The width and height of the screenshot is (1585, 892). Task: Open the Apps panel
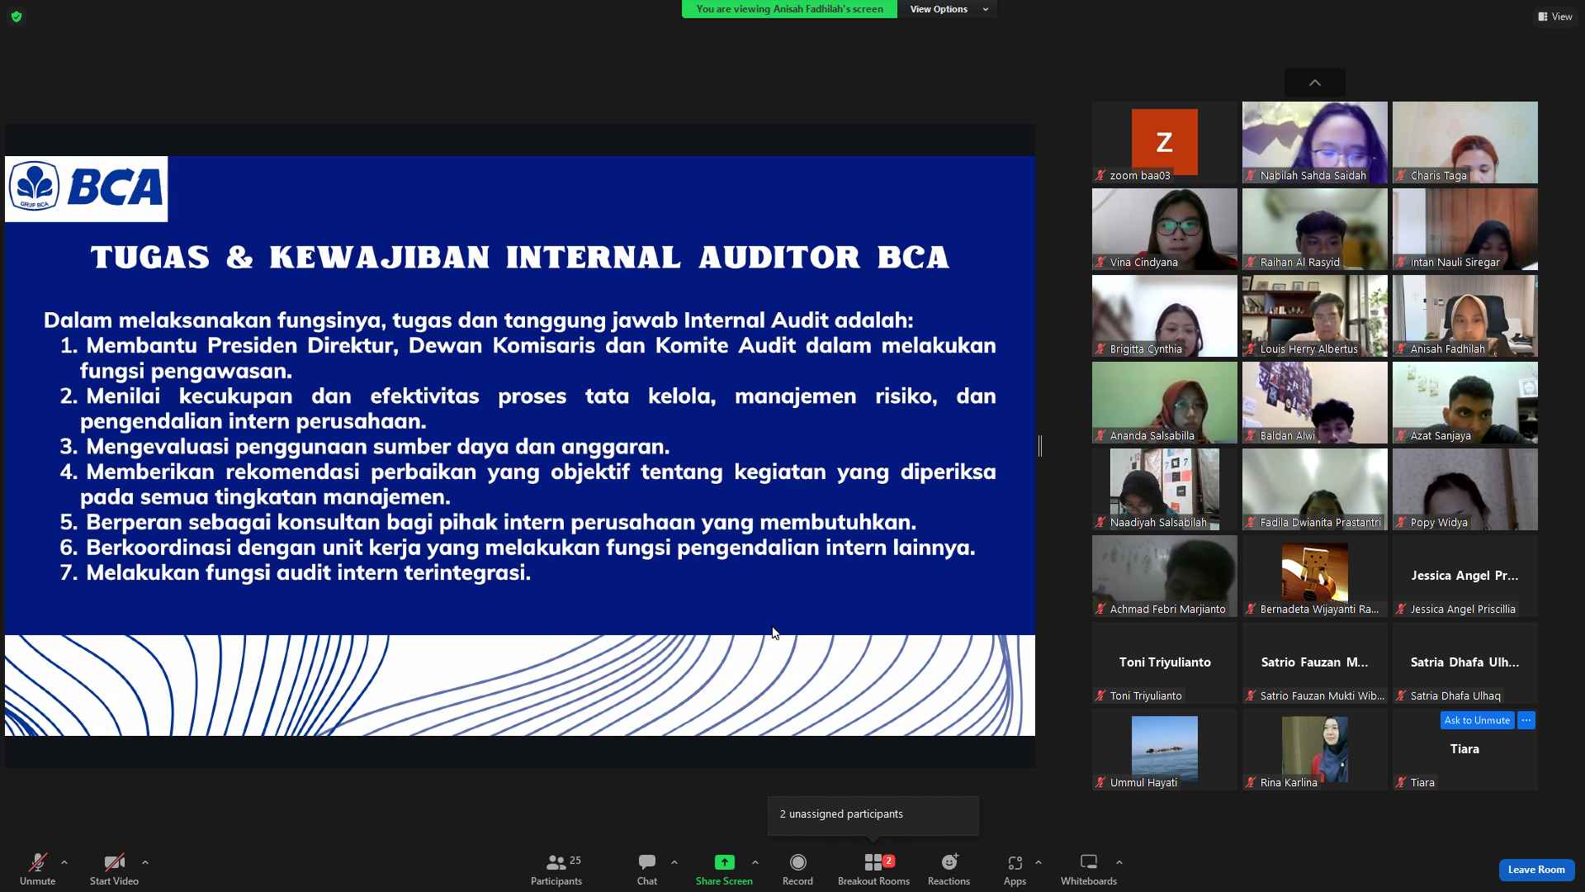point(1015,869)
